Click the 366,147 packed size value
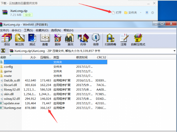The width and height of the screenshot is (177, 132). click(45, 108)
